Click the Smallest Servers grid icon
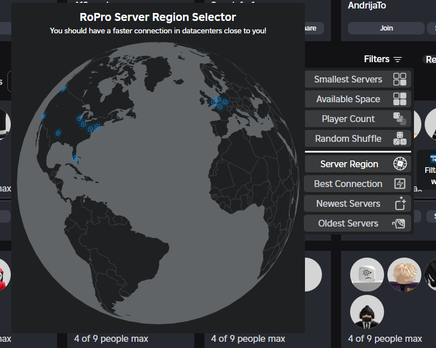This screenshot has height=348, width=436. pos(400,79)
